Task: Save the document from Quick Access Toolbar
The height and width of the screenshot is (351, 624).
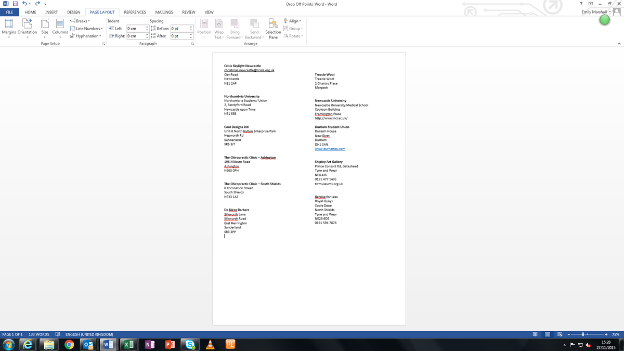Action: coord(15,4)
